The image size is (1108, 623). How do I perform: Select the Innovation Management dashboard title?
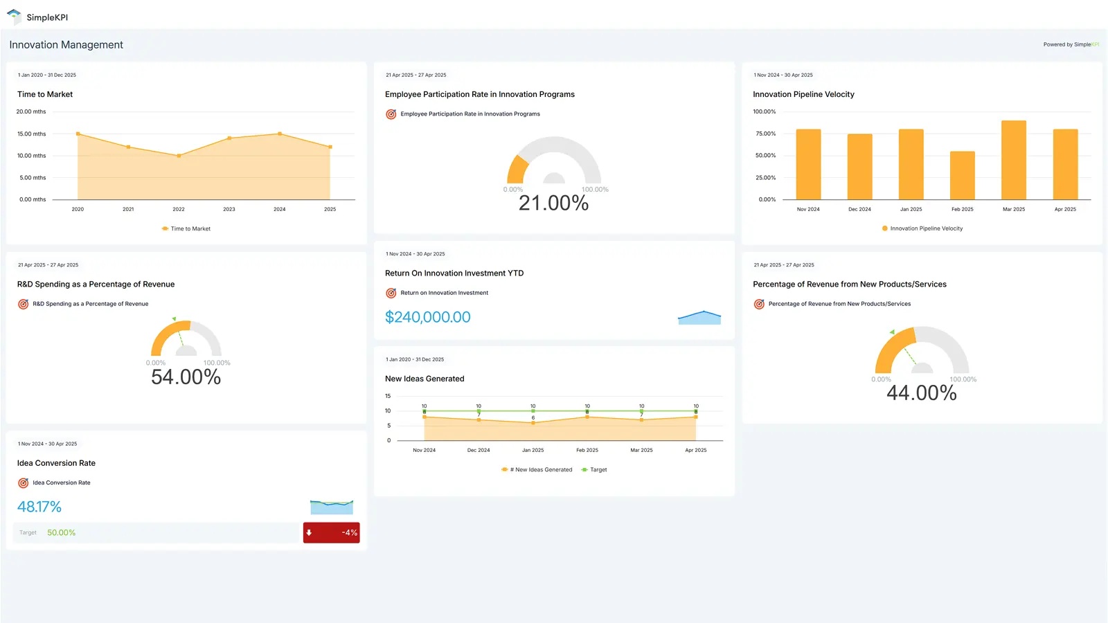(x=66, y=44)
